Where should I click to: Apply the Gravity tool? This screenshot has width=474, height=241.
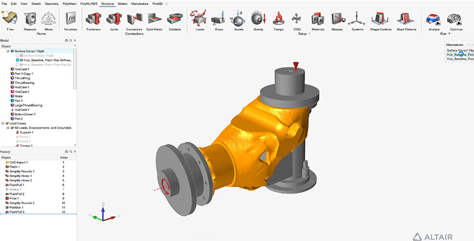pyautogui.click(x=258, y=21)
